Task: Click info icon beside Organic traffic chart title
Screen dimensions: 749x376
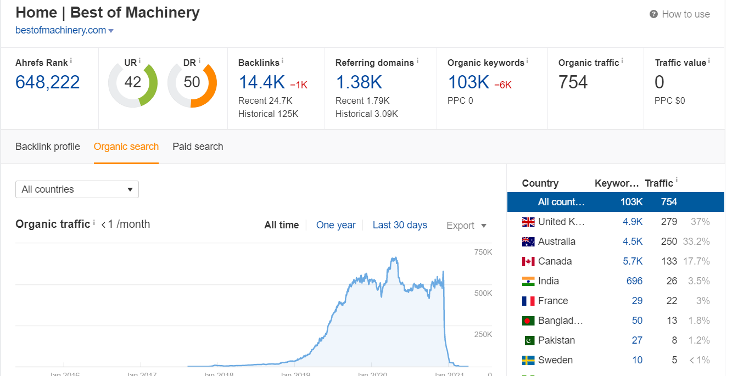Action: [94, 222]
